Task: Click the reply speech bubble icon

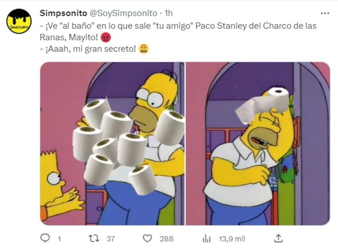Action: (45, 238)
